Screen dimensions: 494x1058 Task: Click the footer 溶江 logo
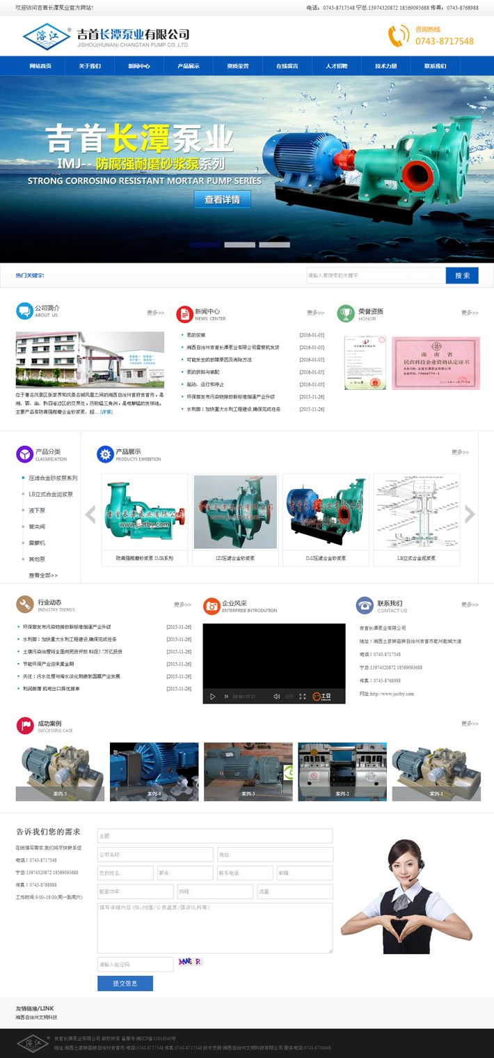tap(33, 1043)
